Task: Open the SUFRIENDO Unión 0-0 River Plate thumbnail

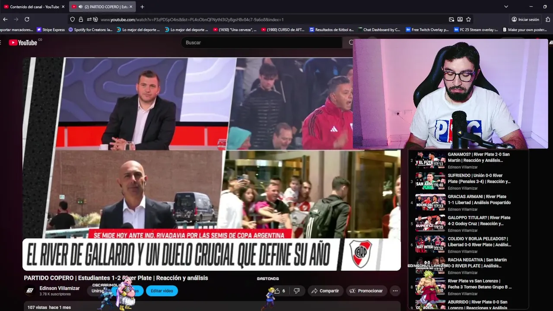Action: (430, 181)
